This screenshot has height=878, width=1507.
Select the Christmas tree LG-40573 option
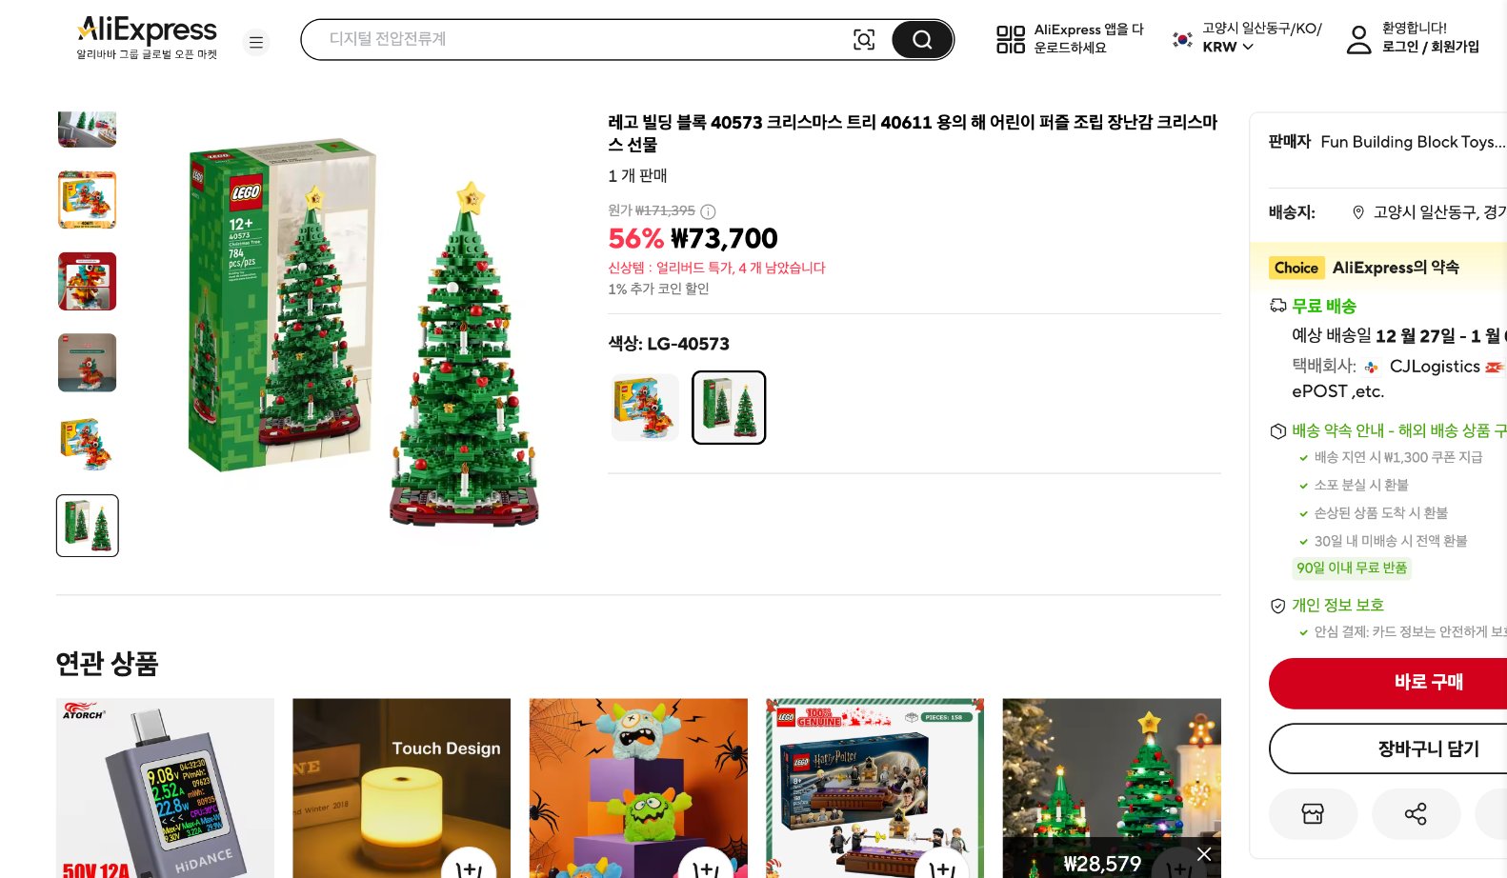tap(729, 408)
